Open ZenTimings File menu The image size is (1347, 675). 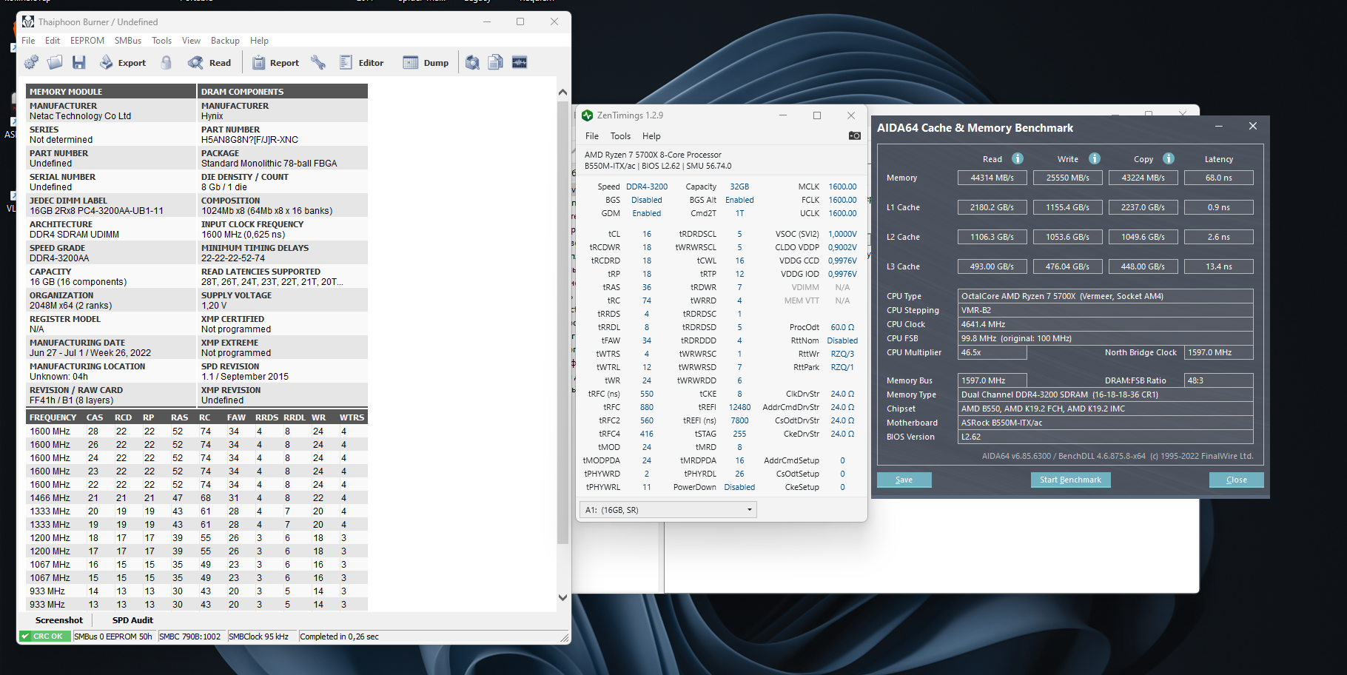coord(592,136)
